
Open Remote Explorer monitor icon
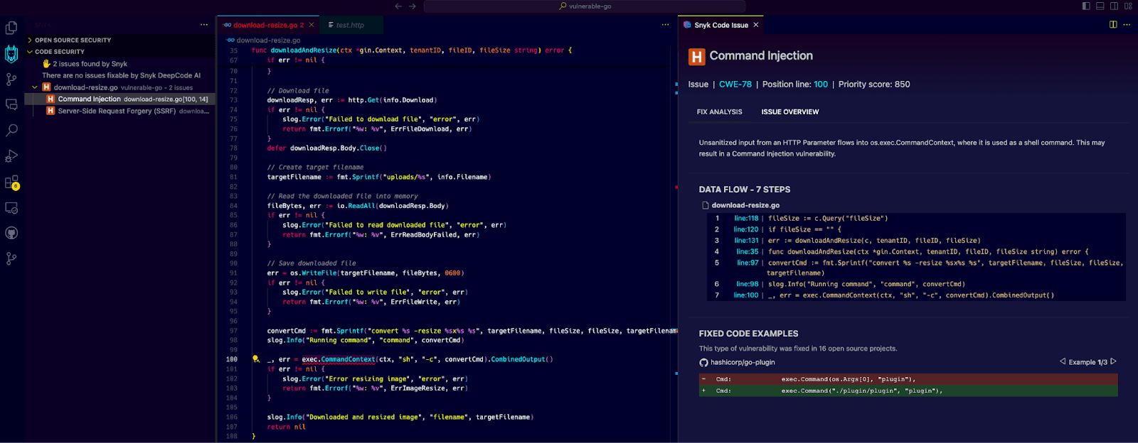11,208
